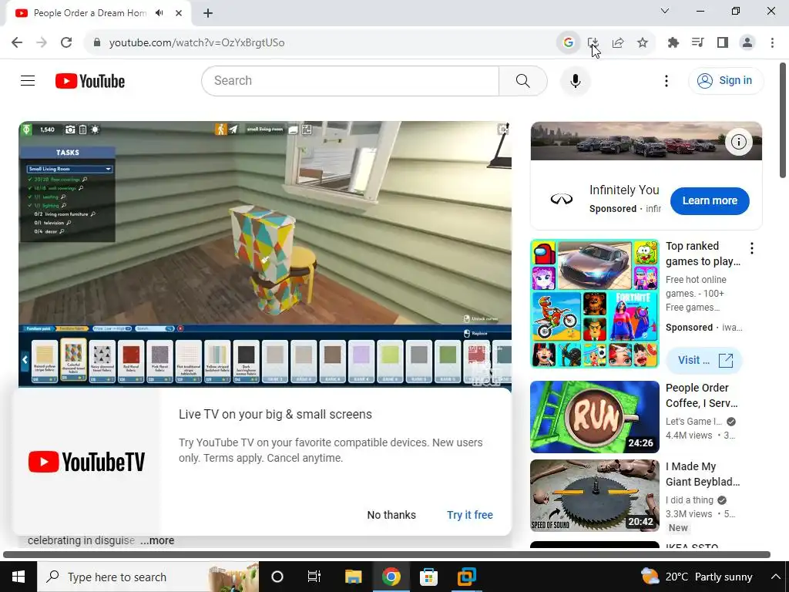
Task: Click Type here to search box
Action: 148,577
